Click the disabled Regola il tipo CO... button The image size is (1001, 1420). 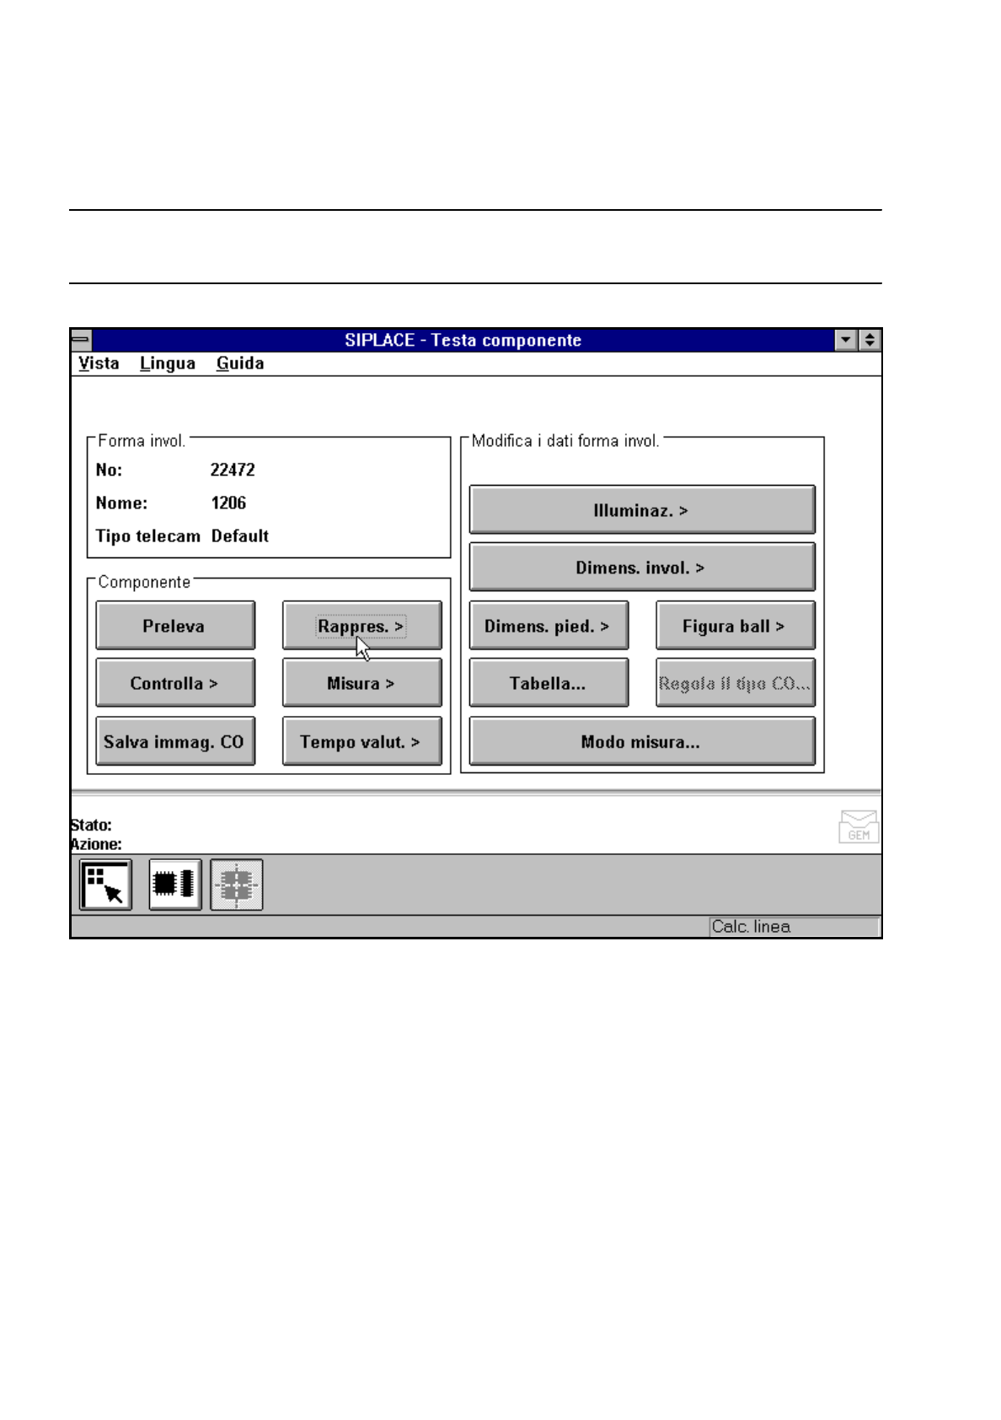[736, 683]
